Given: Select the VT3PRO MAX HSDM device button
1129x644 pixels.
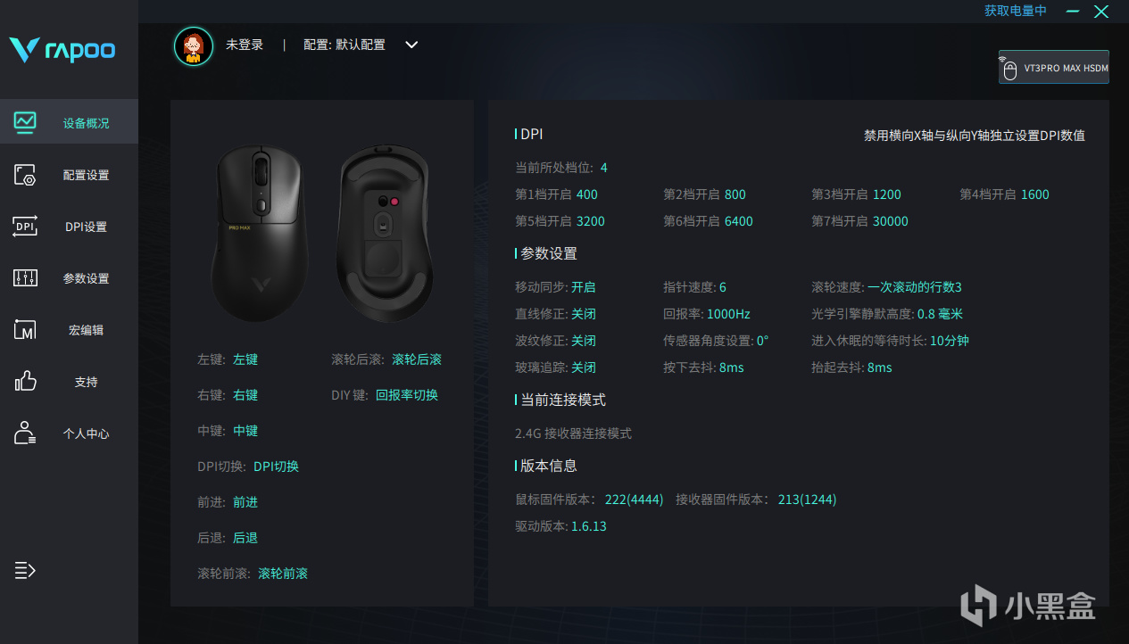Looking at the screenshot, I should [x=1054, y=67].
